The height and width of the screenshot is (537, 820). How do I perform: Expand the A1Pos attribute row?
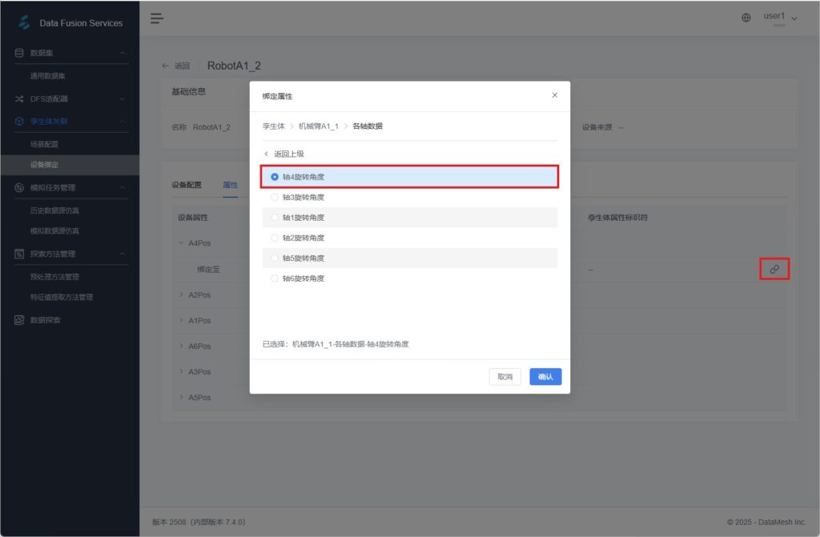(x=182, y=321)
